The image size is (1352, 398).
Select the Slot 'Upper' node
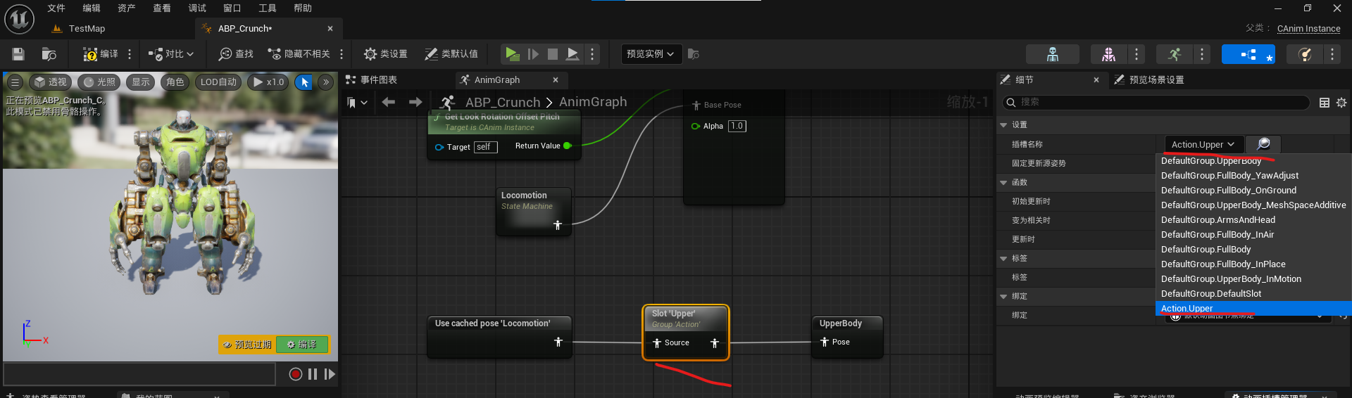(686, 332)
